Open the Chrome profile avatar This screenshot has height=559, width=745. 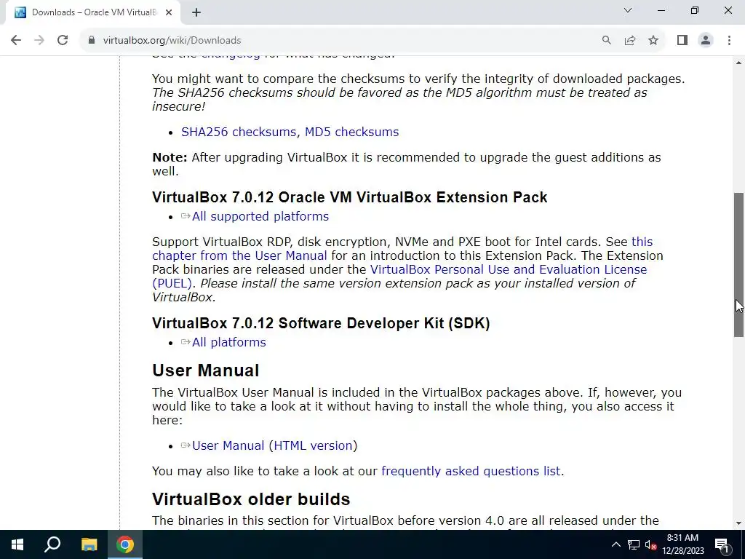click(x=706, y=41)
